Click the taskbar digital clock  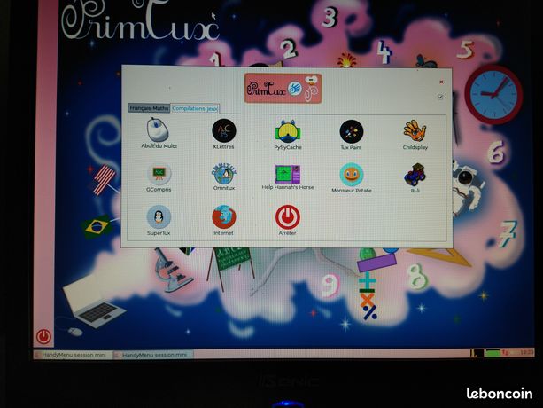(x=527, y=352)
